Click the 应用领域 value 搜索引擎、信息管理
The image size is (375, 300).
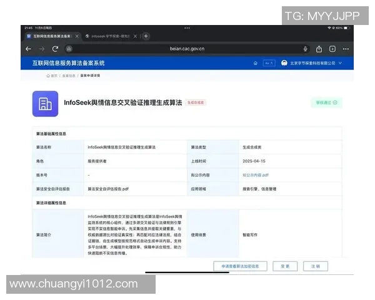tap(259, 189)
